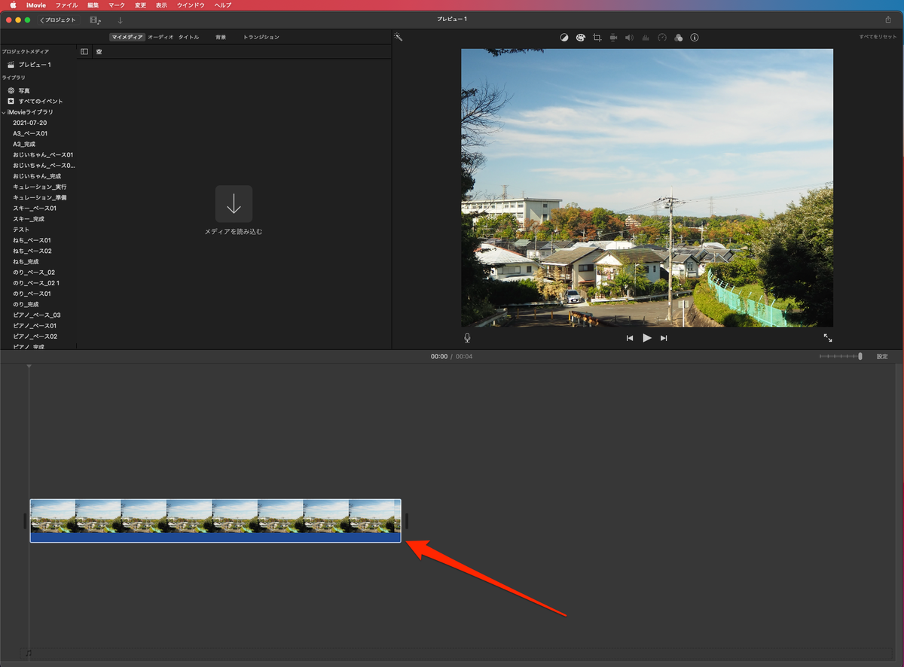Open the 編集 menu
This screenshot has height=667, width=904.
pyautogui.click(x=93, y=5)
